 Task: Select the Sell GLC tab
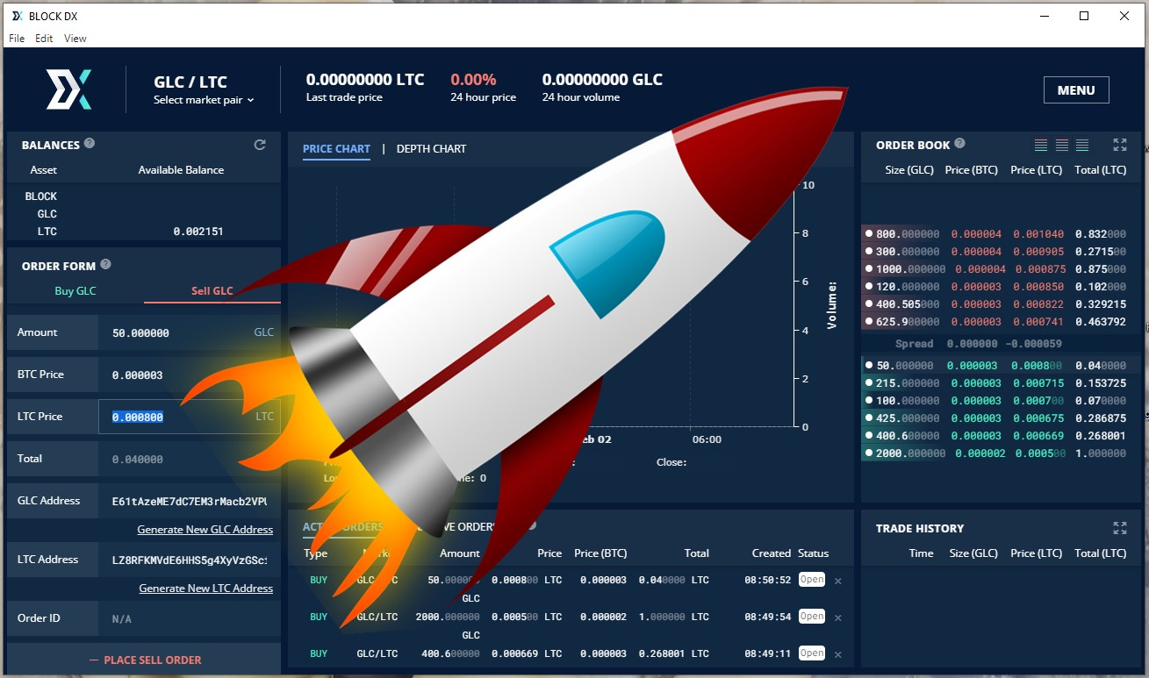[212, 291]
